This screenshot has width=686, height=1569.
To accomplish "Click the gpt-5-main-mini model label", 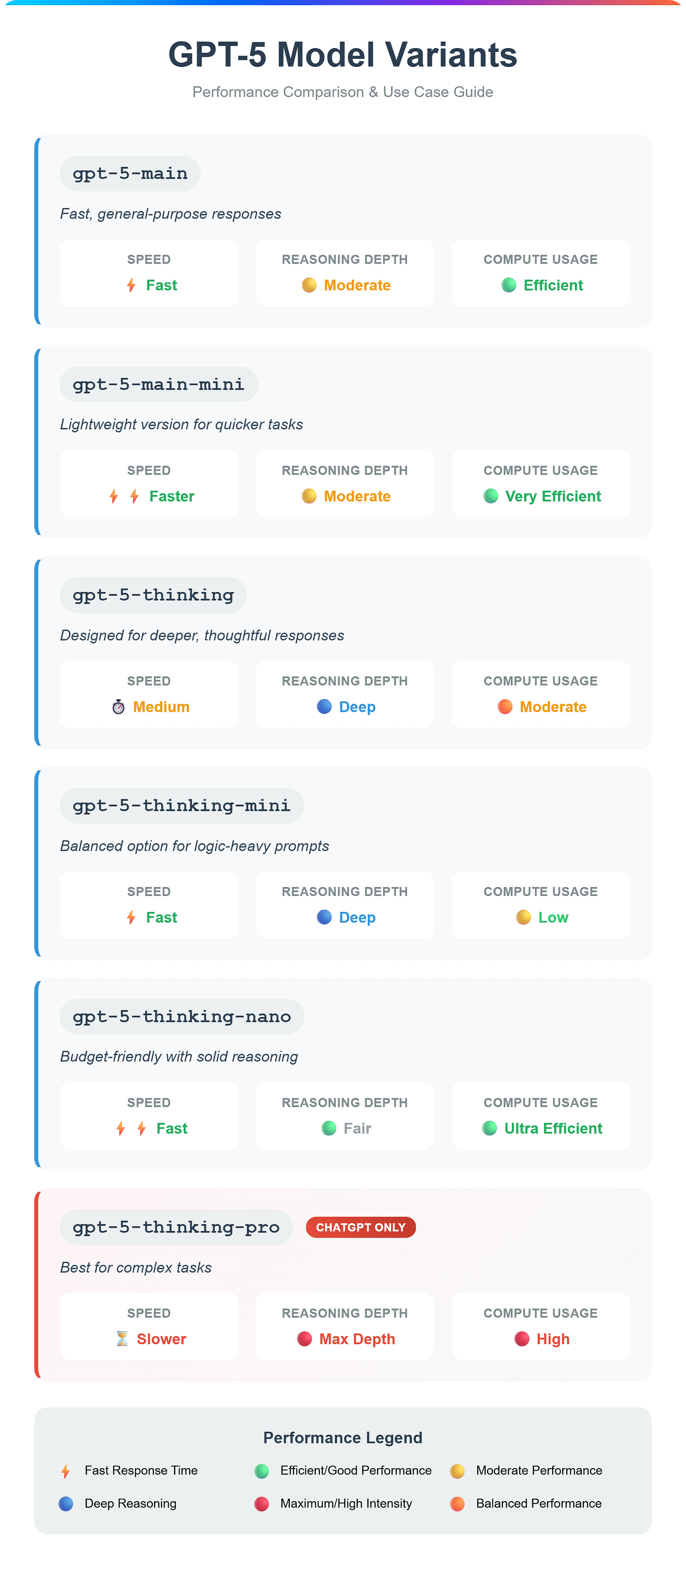I will click(x=159, y=384).
